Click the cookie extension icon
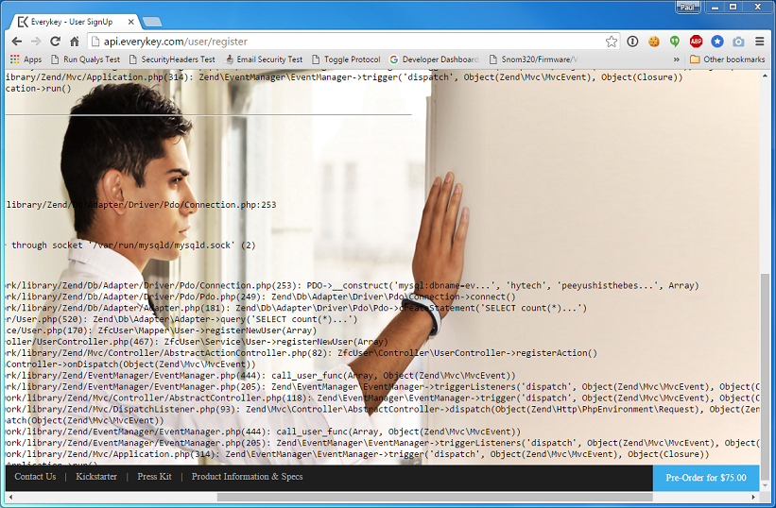 (x=653, y=42)
